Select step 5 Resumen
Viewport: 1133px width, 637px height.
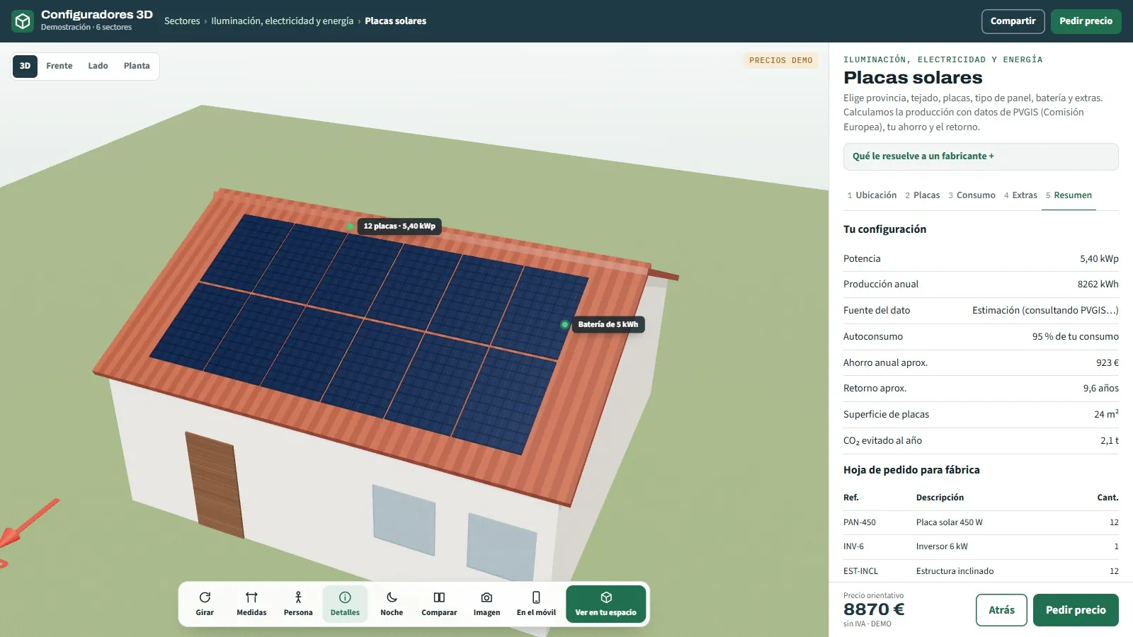coord(1069,195)
